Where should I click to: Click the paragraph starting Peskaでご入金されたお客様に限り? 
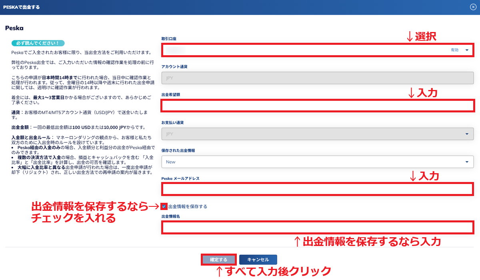point(82,52)
